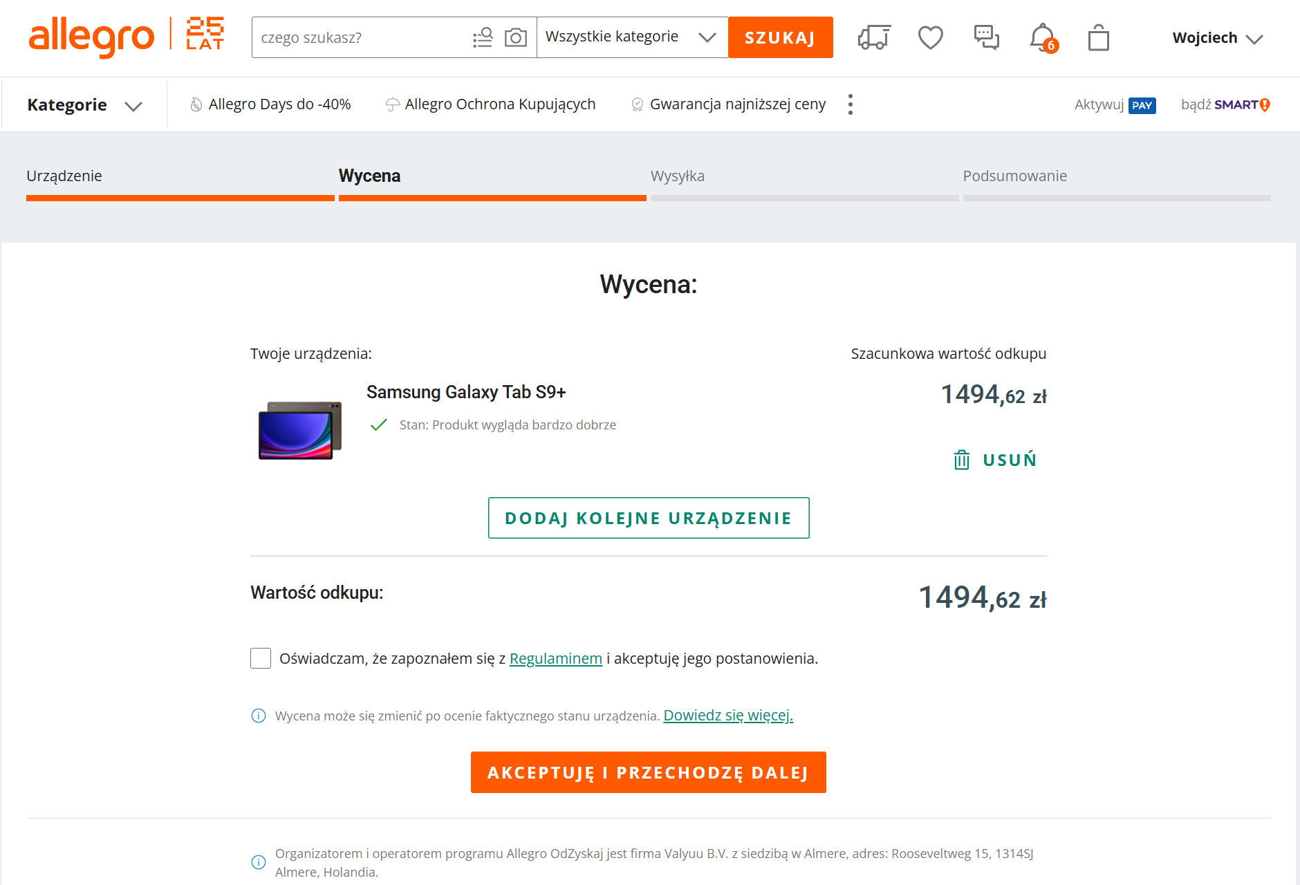Go to the Urządzenie step tab
Viewport: 1300px width, 885px height.
64,176
